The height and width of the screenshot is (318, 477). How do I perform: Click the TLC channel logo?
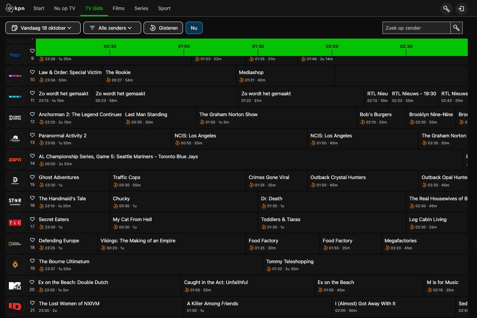[15, 223]
